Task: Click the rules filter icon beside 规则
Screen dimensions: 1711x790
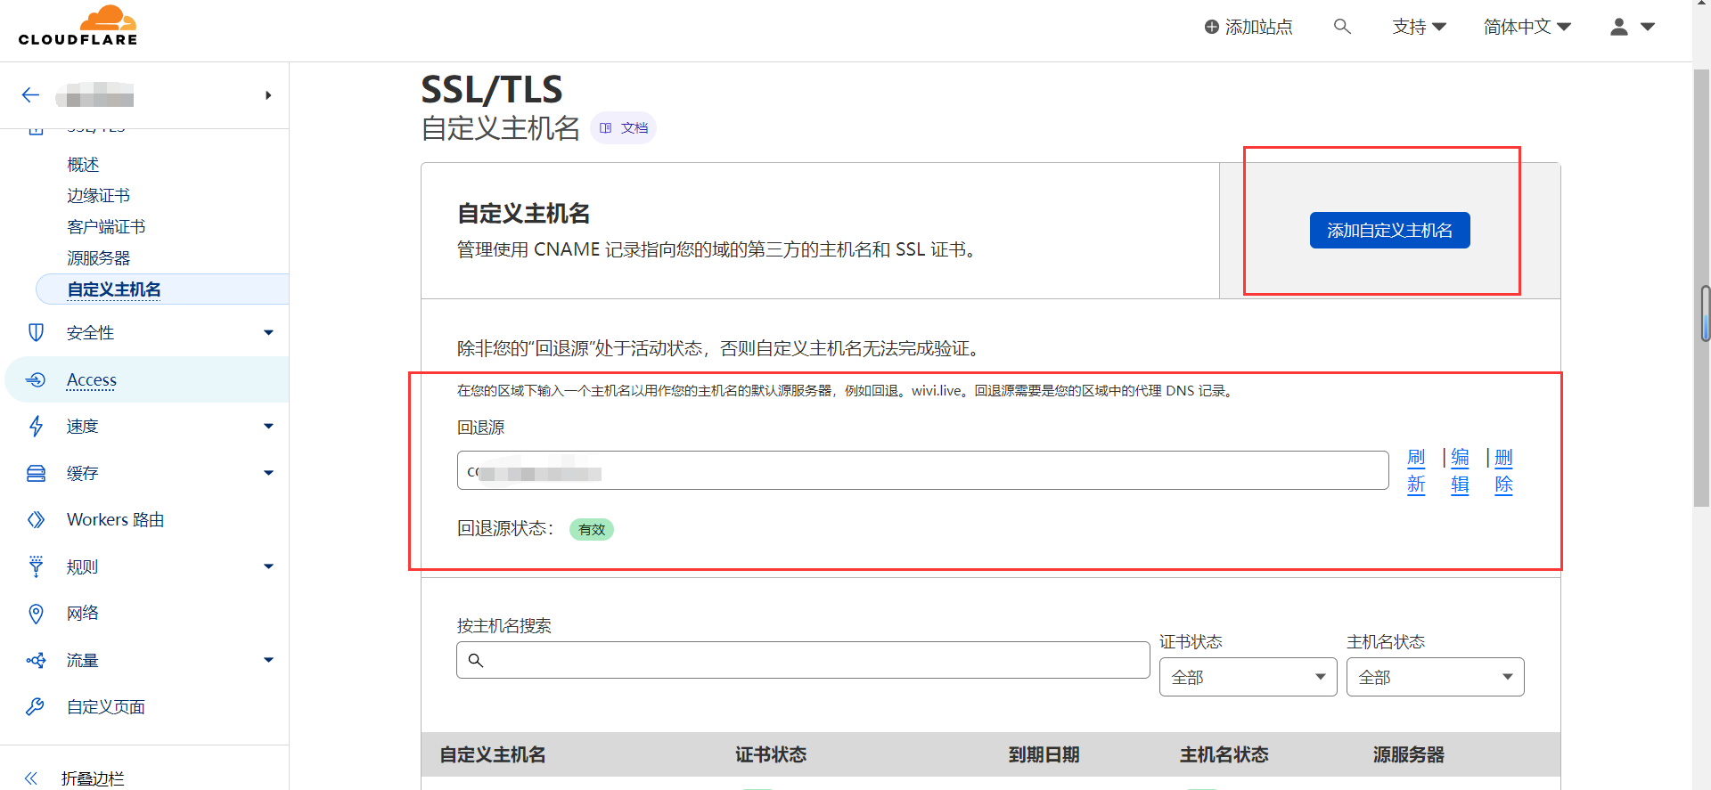Action: coord(36,566)
